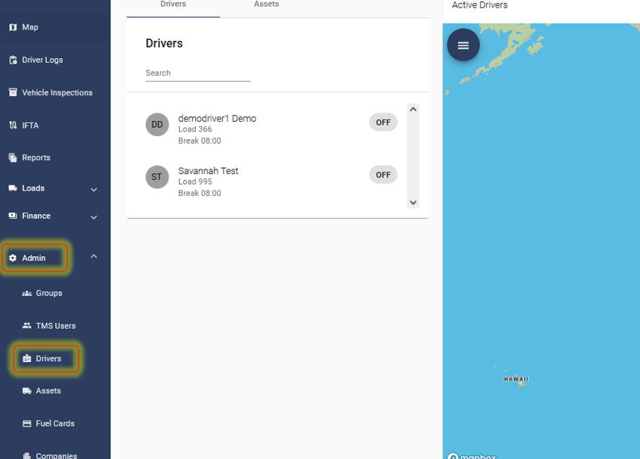Click the Reports documents icon
This screenshot has width=640, height=459.
[x=13, y=158]
